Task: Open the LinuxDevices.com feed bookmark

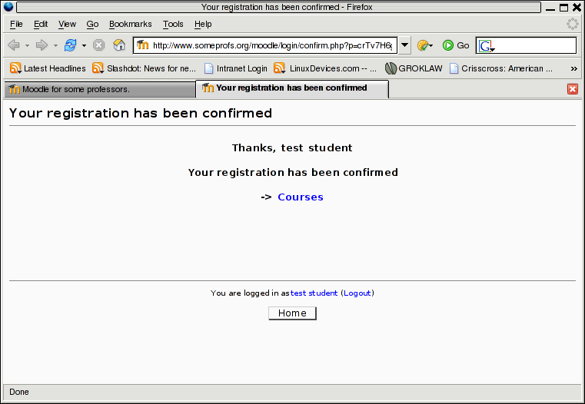Action: (325, 68)
